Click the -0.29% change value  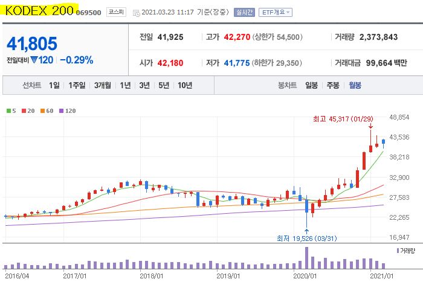pyautogui.click(x=77, y=60)
